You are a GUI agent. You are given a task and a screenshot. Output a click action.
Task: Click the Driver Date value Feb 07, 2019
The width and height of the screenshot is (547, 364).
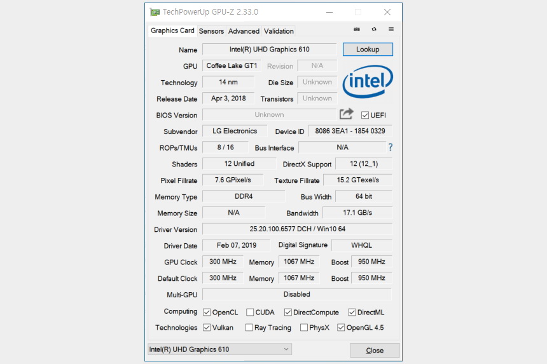[236, 246]
